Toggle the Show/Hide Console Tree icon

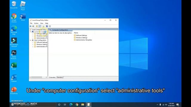[x=40, y=26]
